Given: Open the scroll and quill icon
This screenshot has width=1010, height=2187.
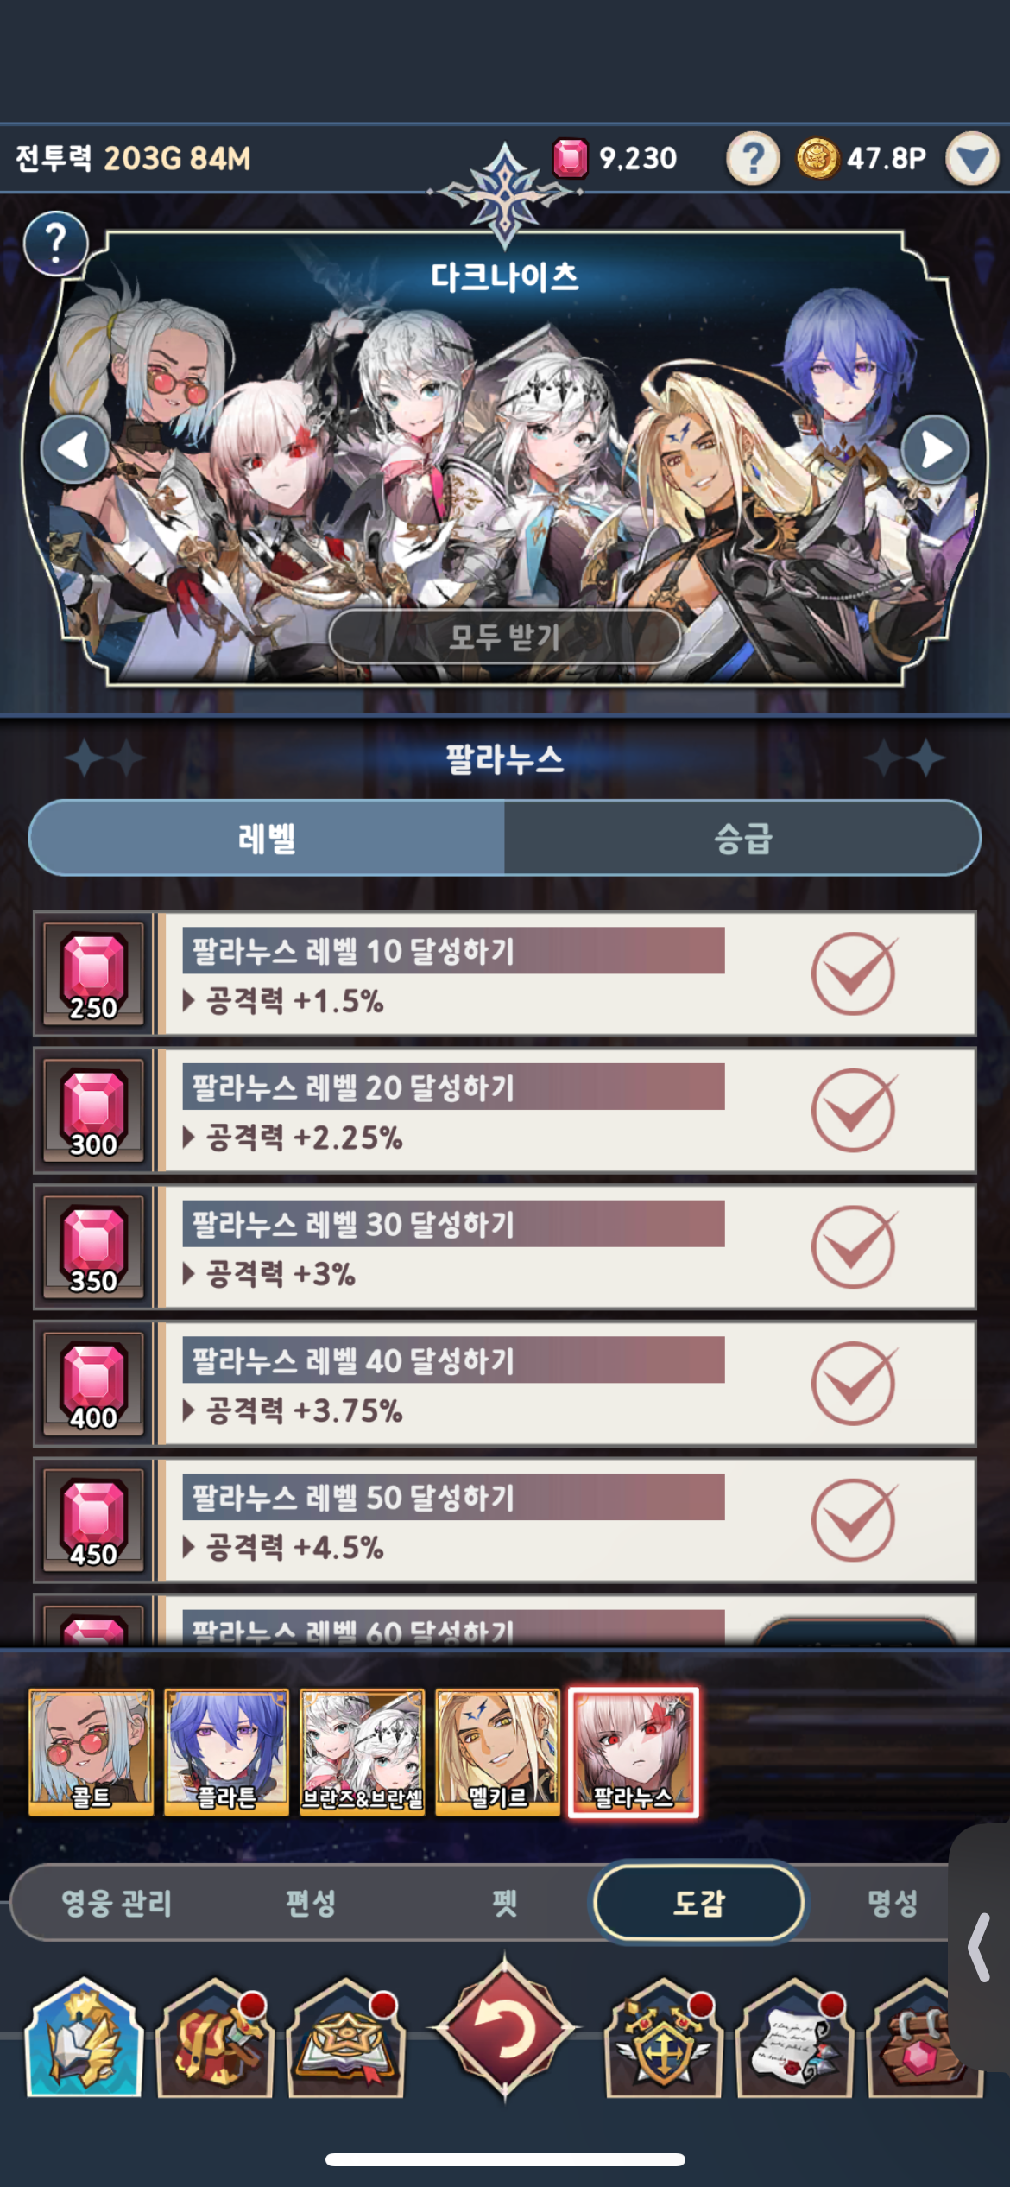Looking at the screenshot, I should coord(795,2038).
